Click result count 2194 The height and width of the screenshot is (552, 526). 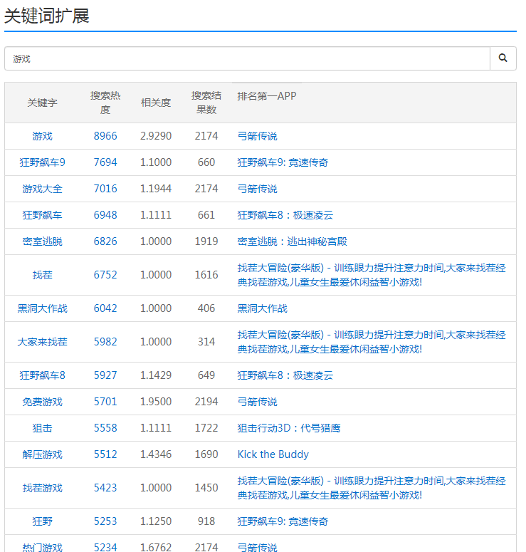(x=206, y=401)
